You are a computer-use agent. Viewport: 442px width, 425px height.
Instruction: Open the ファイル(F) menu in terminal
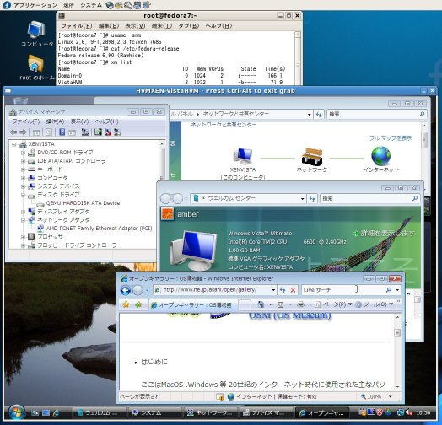coord(77,25)
